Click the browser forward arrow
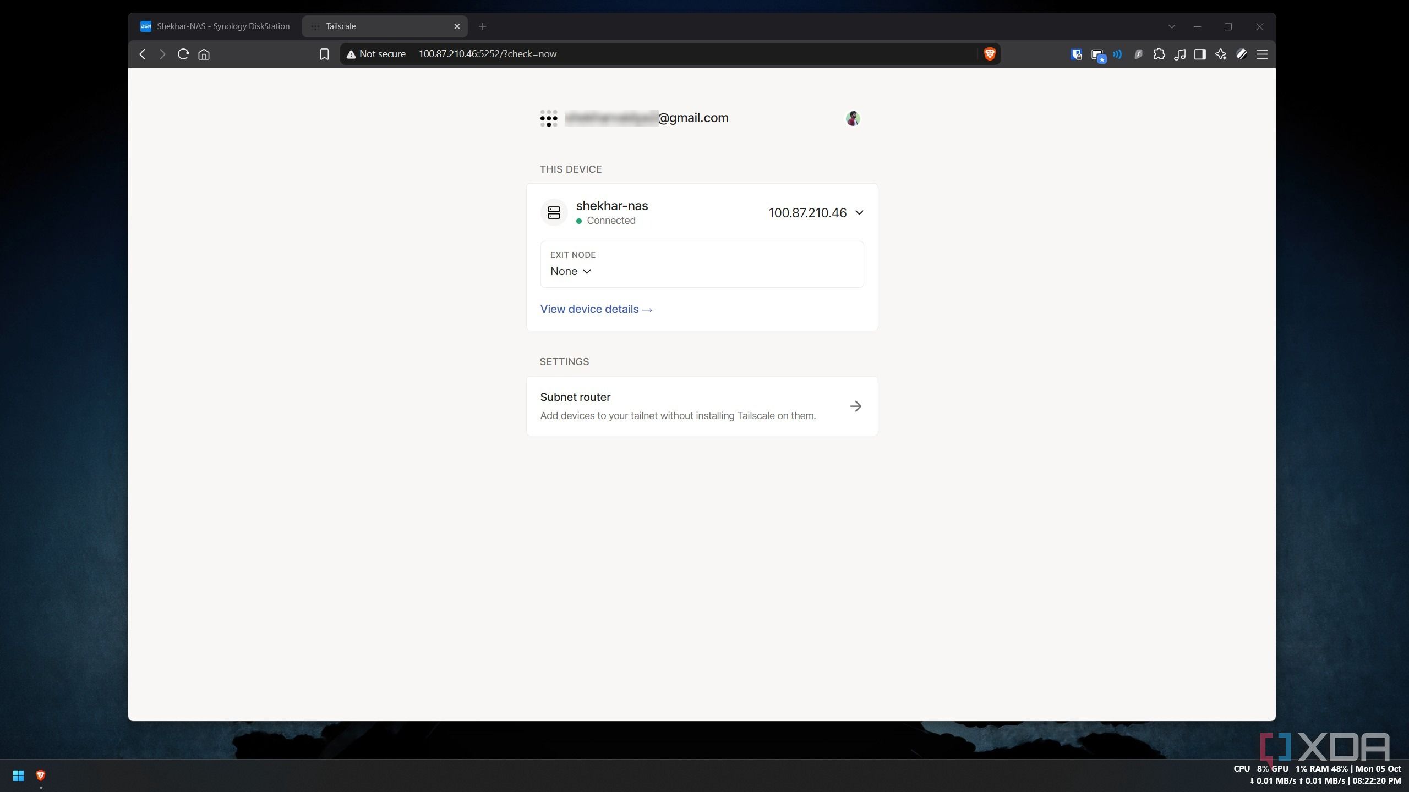The image size is (1409, 792). [162, 54]
